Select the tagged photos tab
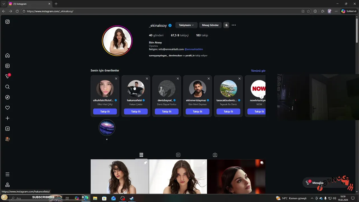This screenshot has width=359, height=202. point(215,155)
